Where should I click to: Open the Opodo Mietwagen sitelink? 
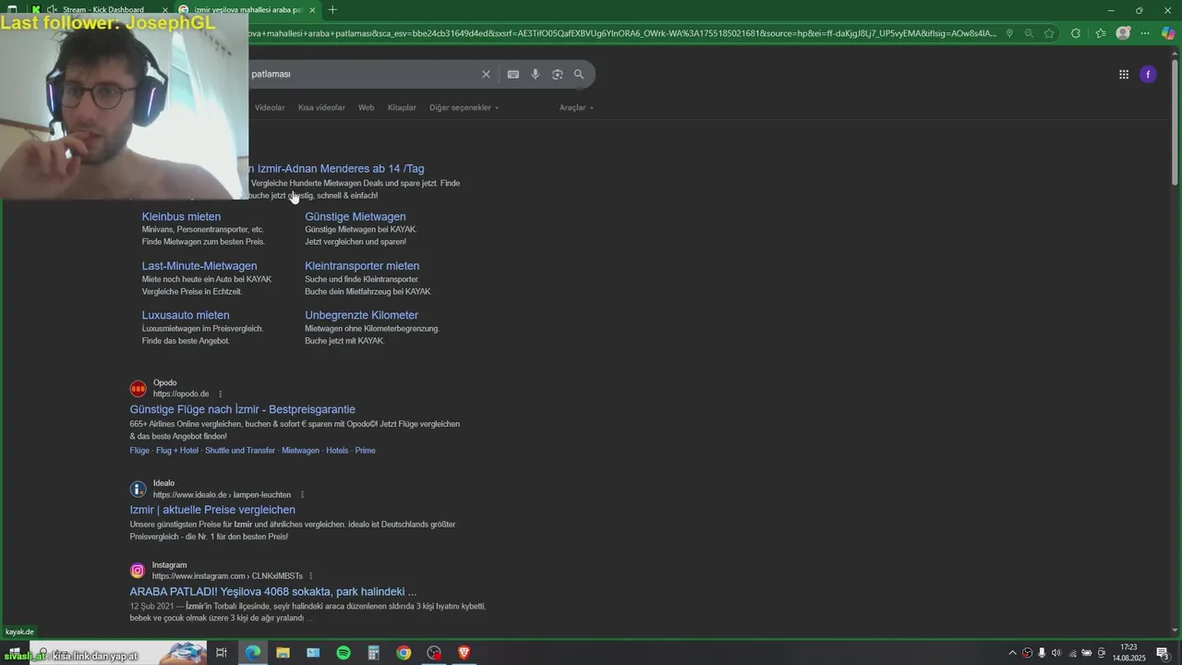300,451
